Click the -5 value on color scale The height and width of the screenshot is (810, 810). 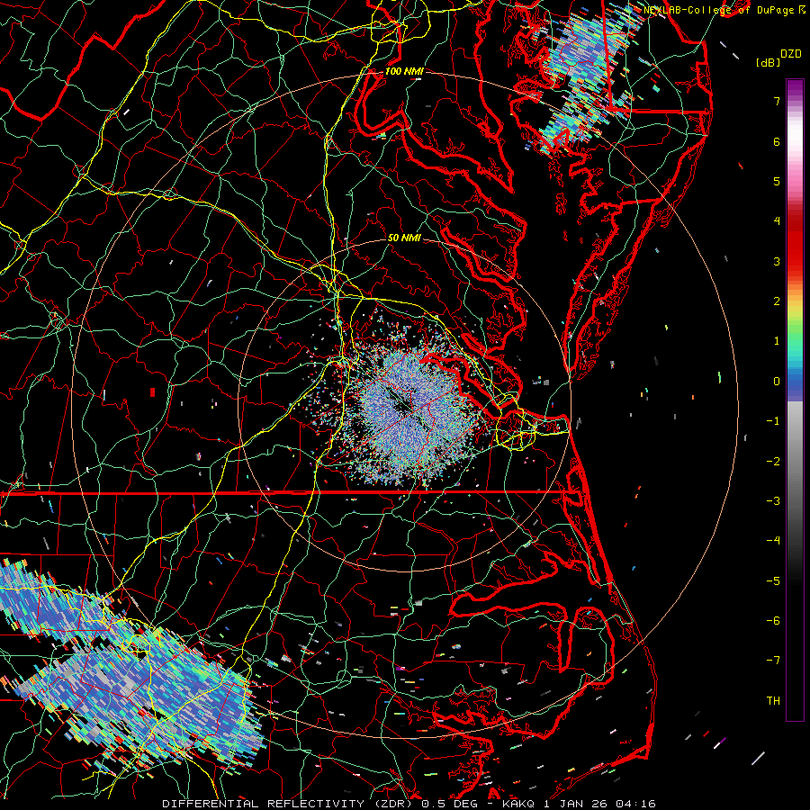773,581
